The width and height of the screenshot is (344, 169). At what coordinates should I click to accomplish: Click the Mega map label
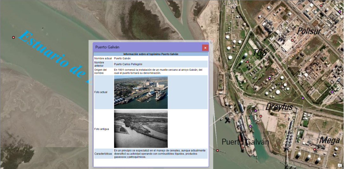330,140
